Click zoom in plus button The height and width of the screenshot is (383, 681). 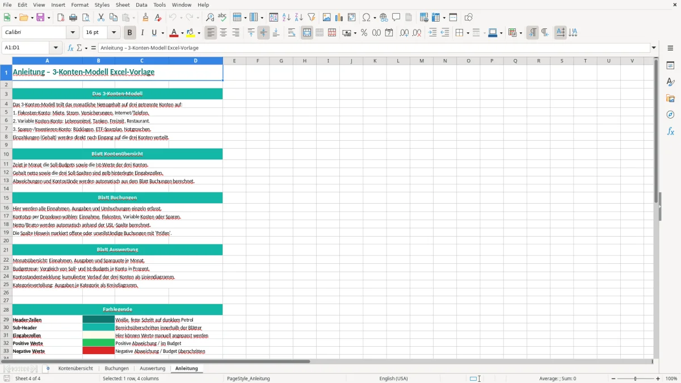[x=658, y=378]
